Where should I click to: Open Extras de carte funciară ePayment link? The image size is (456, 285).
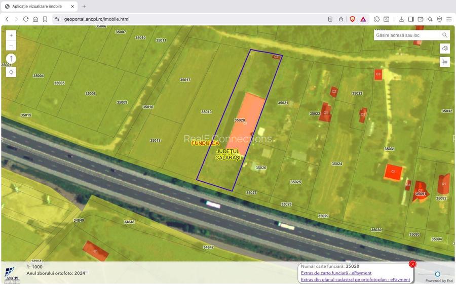pos(336,273)
